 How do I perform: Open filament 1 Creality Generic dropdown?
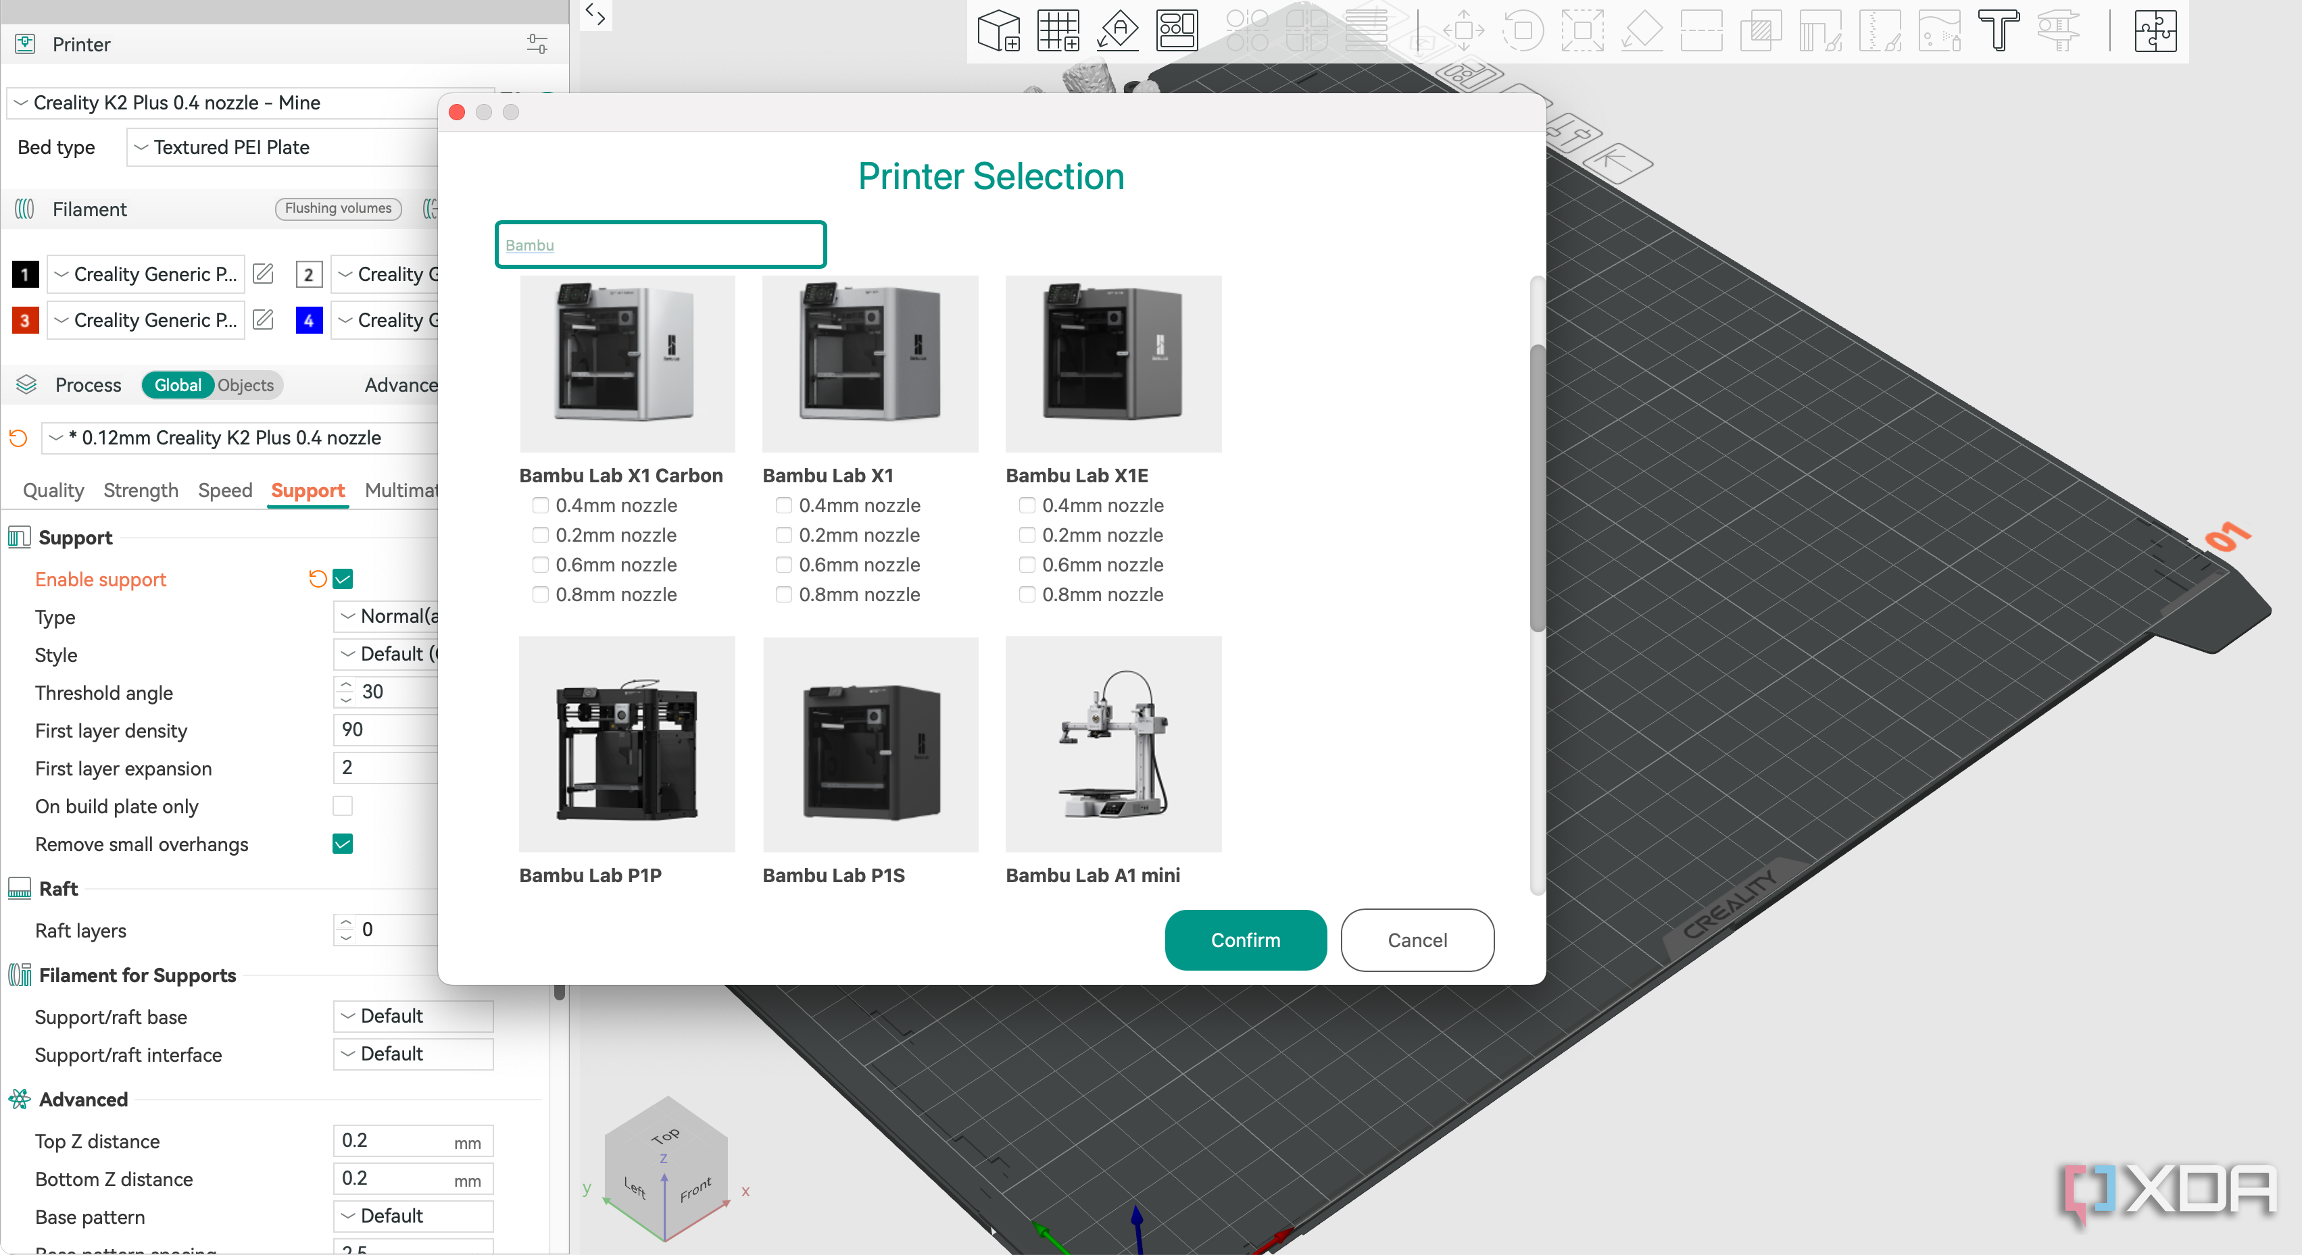(x=146, y=274)
